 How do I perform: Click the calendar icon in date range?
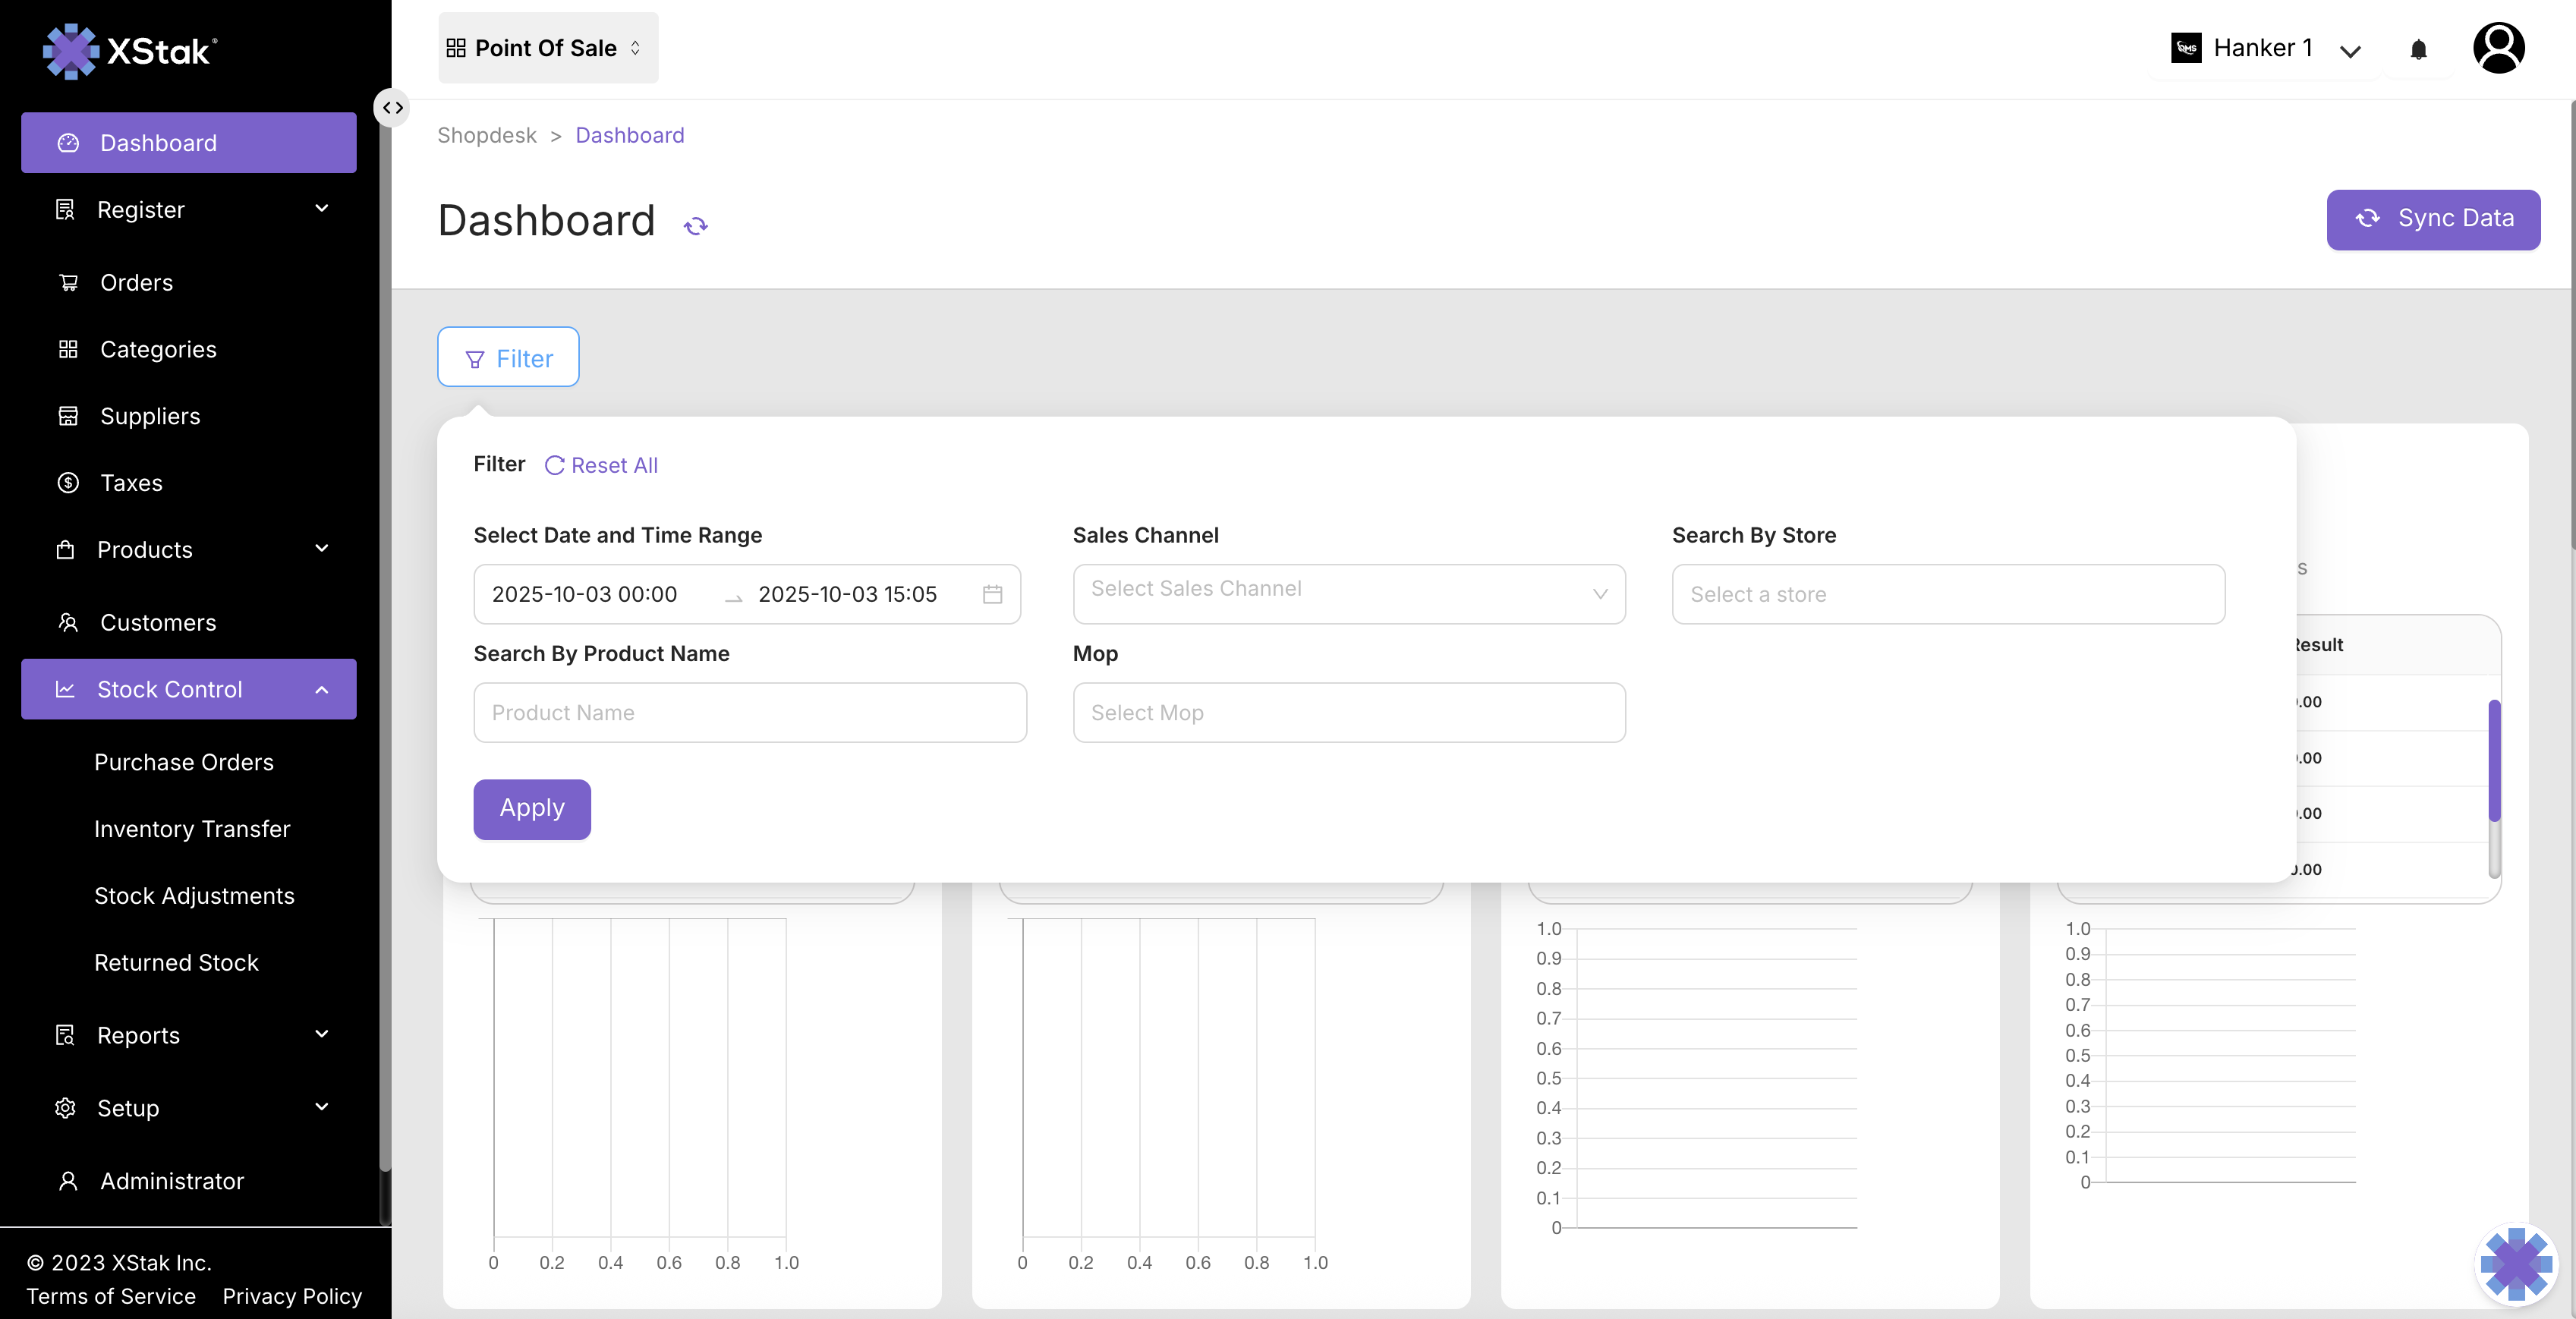coord(992,594)
